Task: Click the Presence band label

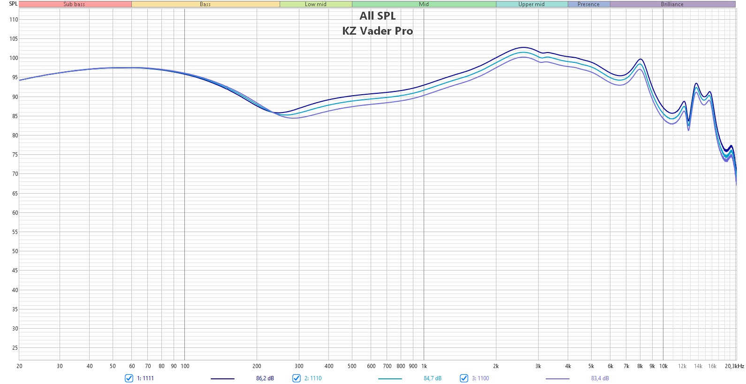Action: coord(589,4)
